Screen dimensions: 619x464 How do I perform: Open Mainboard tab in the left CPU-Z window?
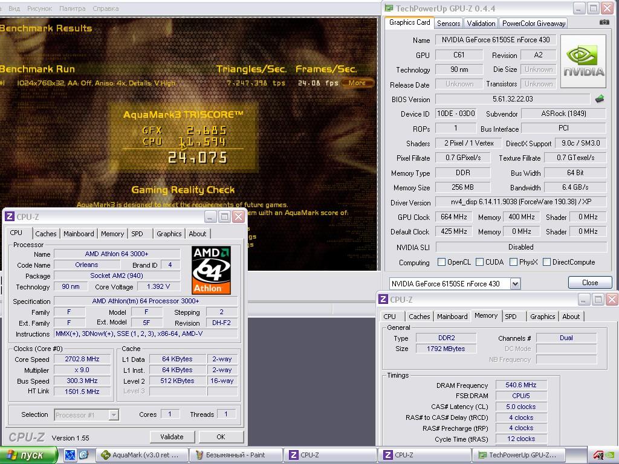(x=79, y=234)
